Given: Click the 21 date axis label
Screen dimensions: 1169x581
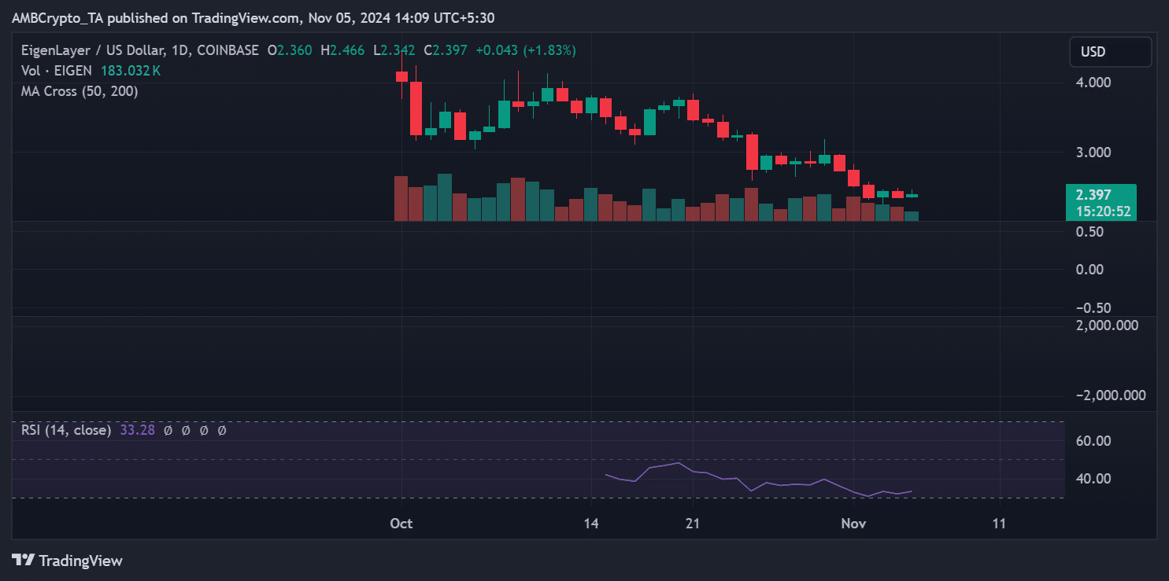Looking at the screenshot, I should 693,524.
